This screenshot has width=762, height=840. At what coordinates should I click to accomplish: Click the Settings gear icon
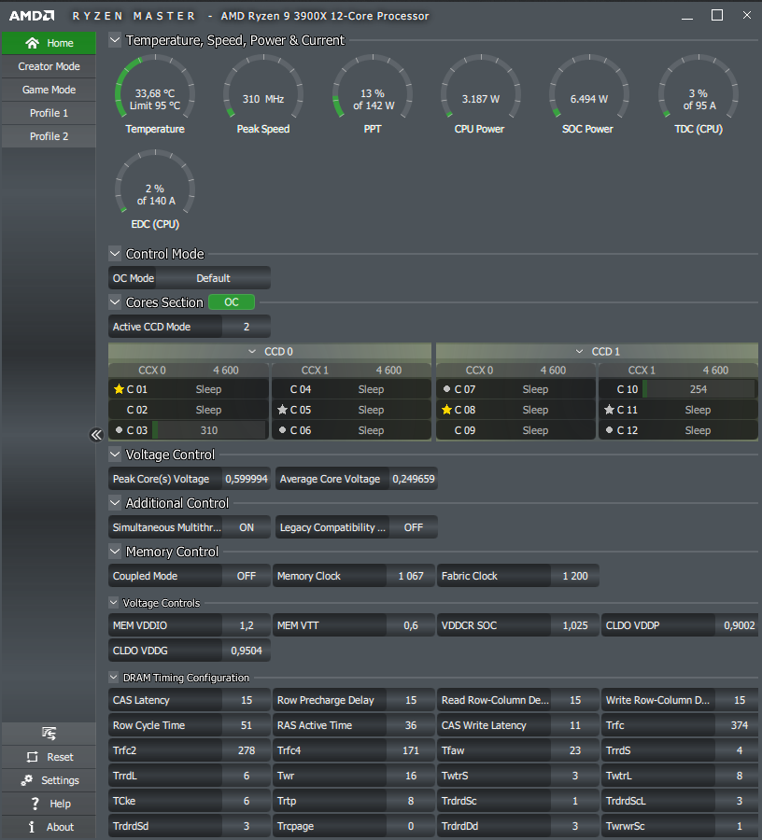tap(27, 780)
